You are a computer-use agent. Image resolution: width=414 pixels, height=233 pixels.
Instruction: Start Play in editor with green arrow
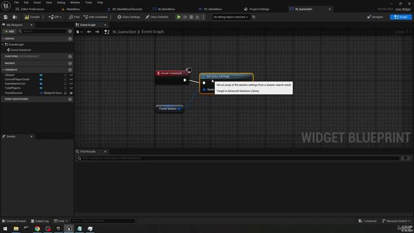179,17
